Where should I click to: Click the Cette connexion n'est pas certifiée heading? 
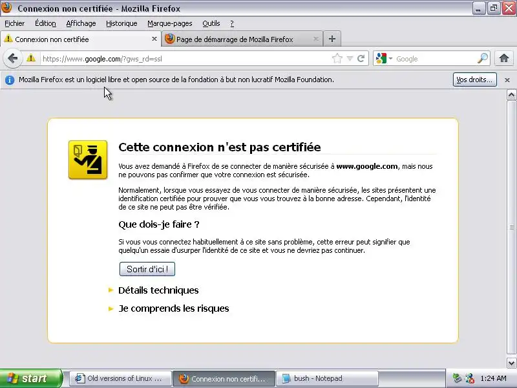coord(220,147)
